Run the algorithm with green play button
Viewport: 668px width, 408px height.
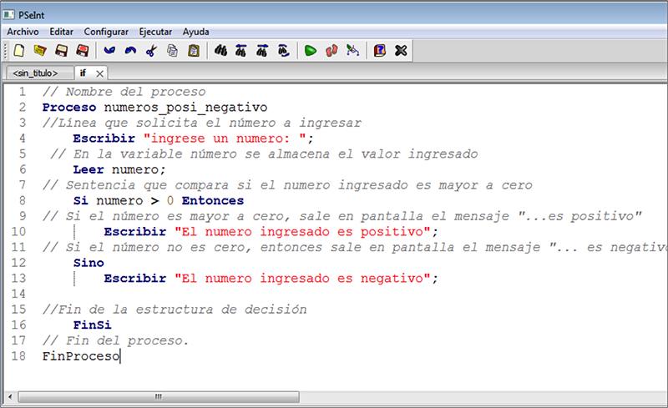point(311,51)
